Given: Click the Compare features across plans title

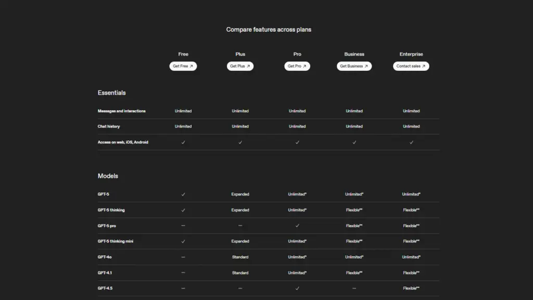Looking at the screenshot, I should tap(269, 30).
